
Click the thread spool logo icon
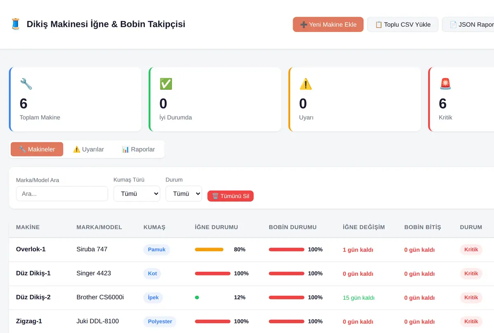click(16, 24)
